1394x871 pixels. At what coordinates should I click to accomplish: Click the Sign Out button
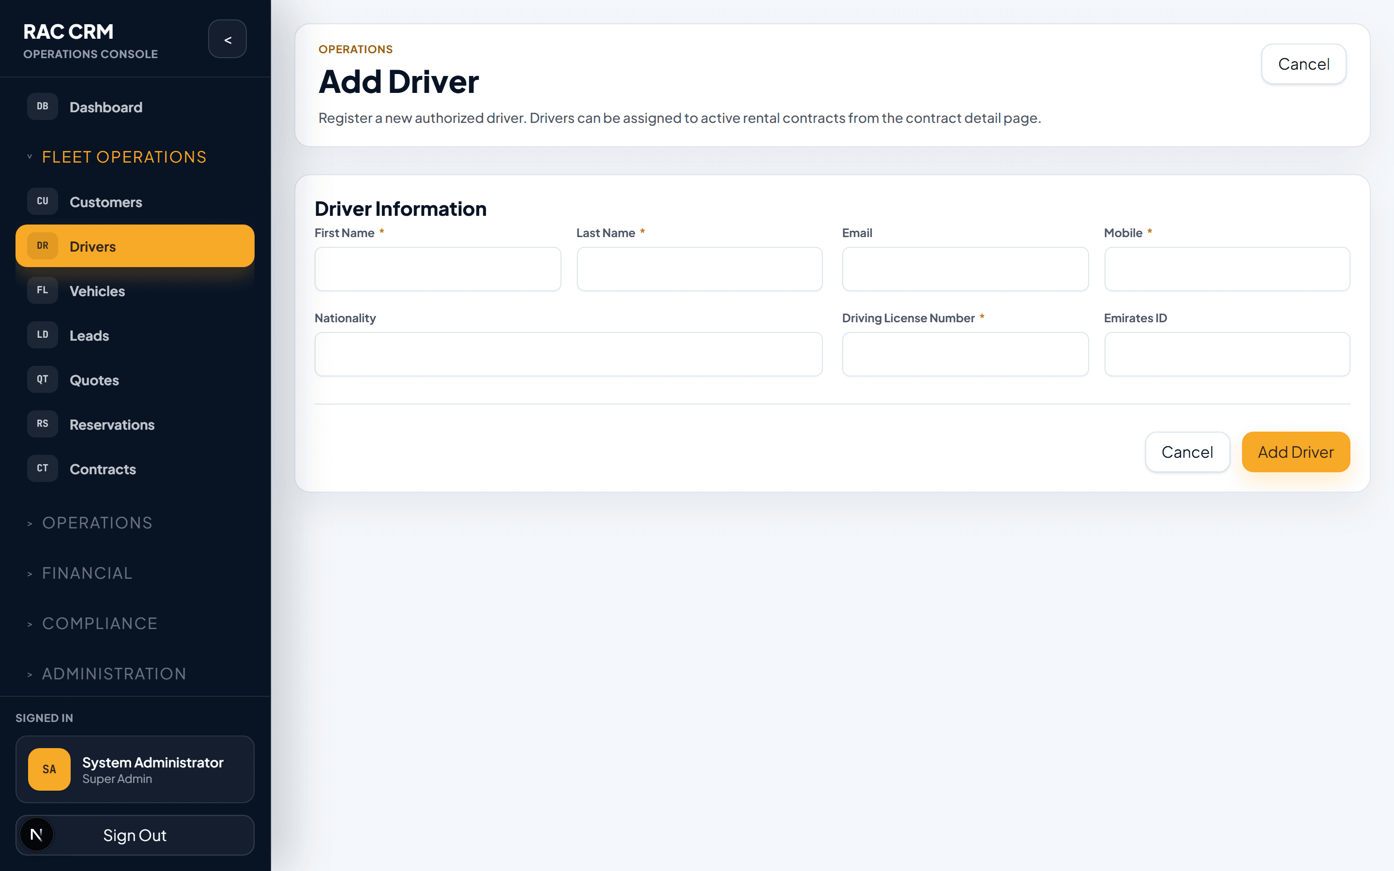(x=135, y=835)
